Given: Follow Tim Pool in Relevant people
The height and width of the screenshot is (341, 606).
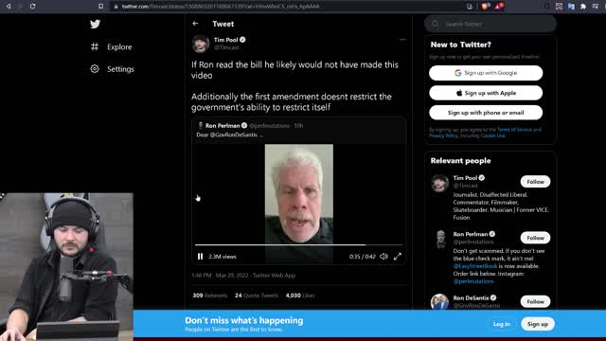Looking at the screenshot, I should click(535, 182).
